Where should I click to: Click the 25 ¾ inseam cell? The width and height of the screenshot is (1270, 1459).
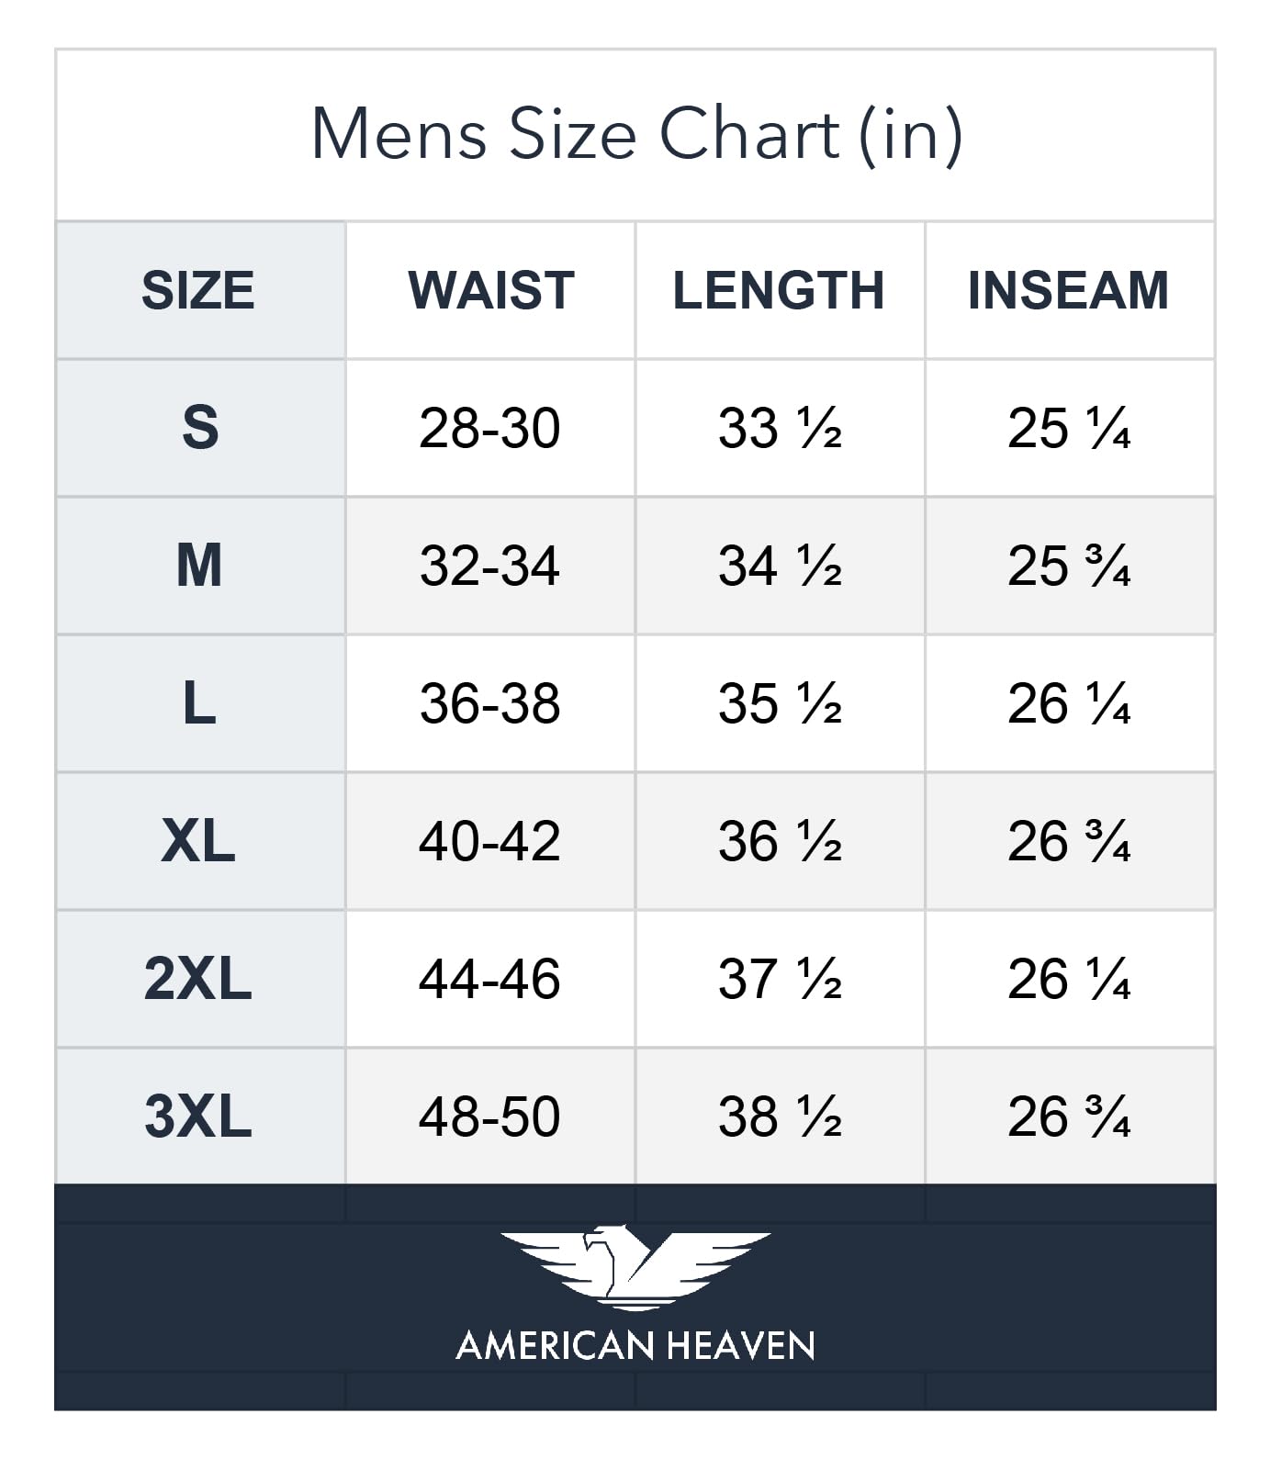point(1069,566)
